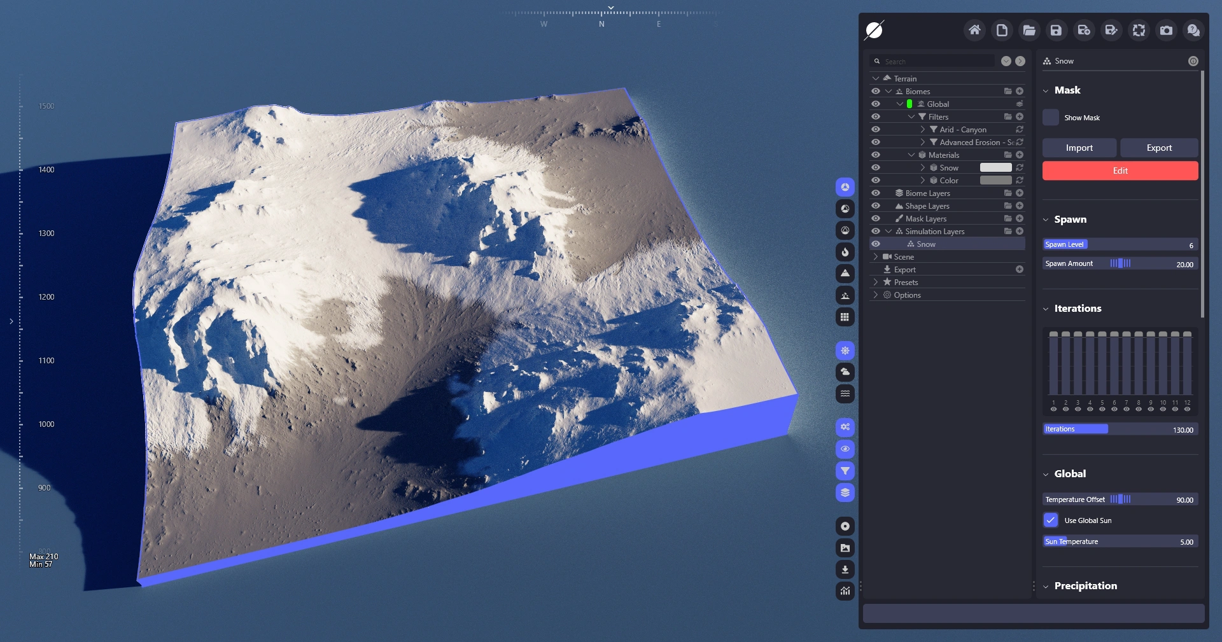Add a new layer to Simulation Layers
Viewport: 1222px width, 642px height.
1020,231
